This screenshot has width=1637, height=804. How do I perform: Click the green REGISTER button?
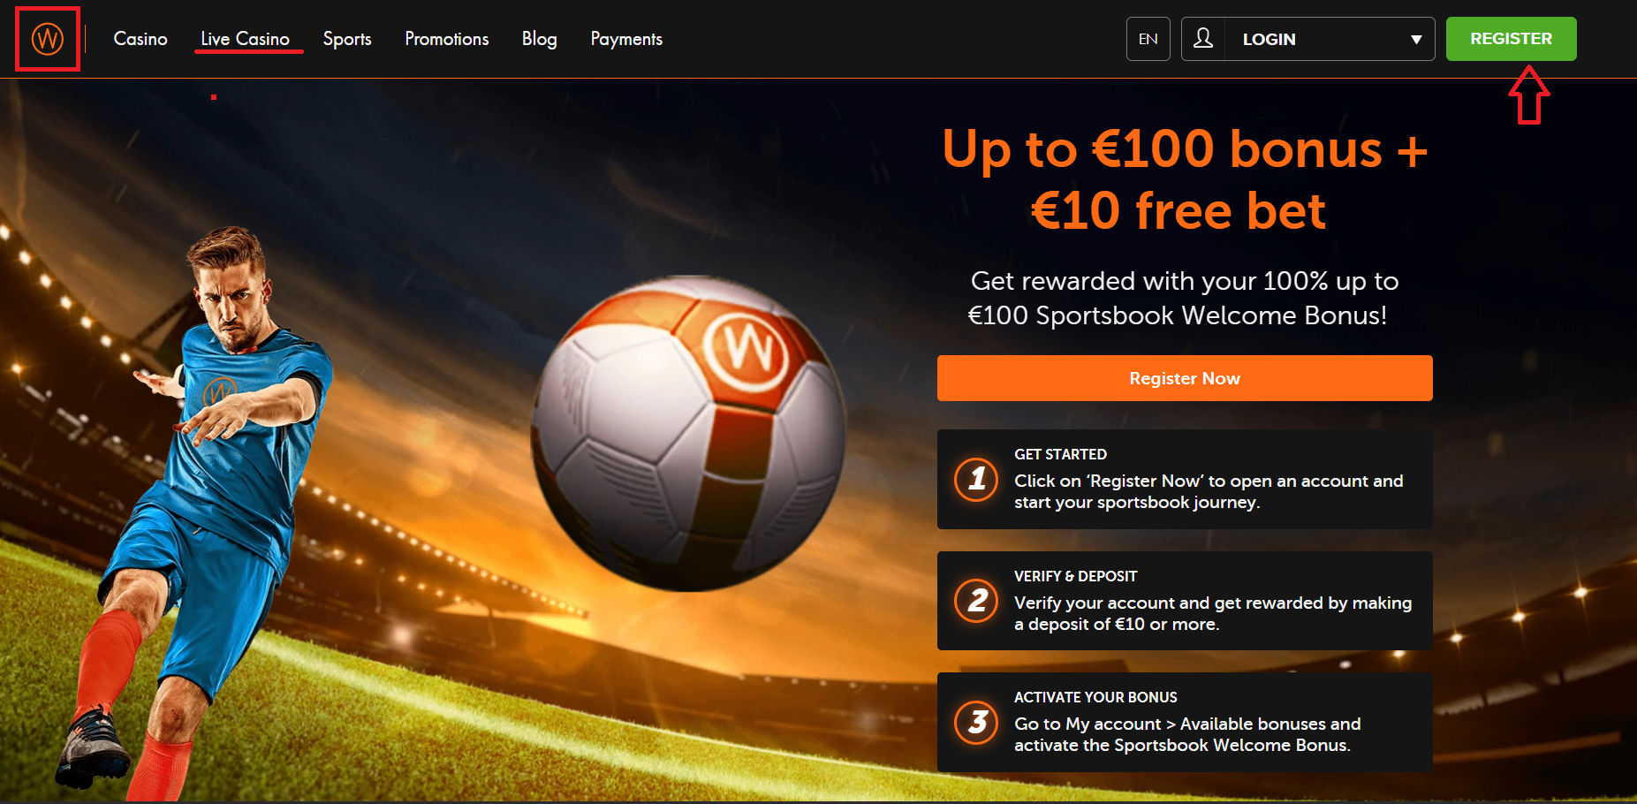pyautogui.click(x=1512, y=39)
